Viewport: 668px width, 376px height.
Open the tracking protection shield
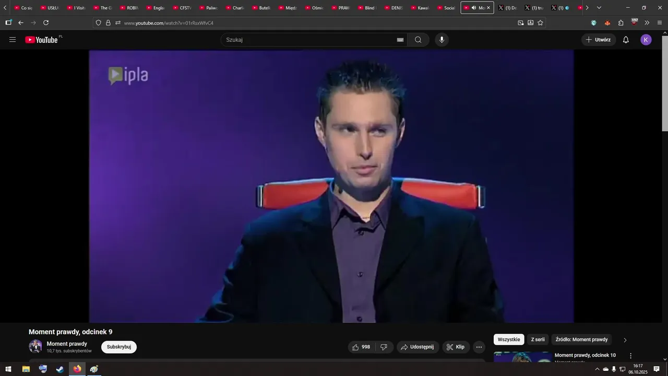[x=99, y=22]
